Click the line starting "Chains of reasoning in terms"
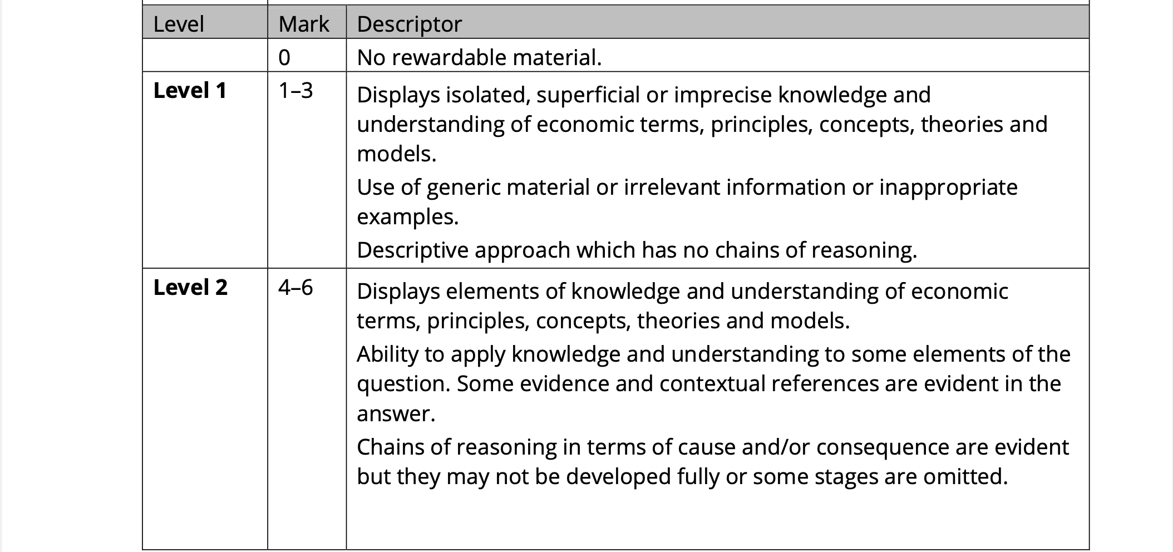 click(x=712, y=447)
